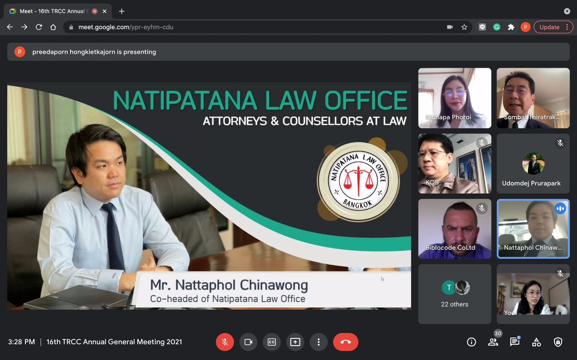577x360 pixels.
Task: Open host controls shield
Action: [558, 342]
